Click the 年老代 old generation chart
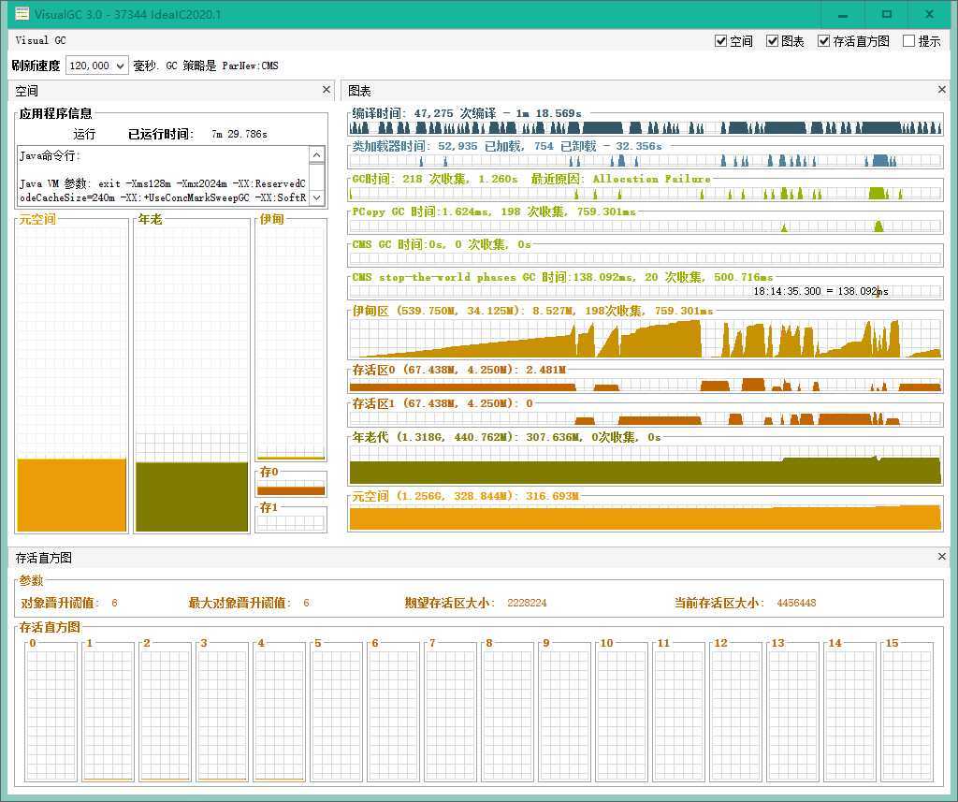This screenshot has height=802, width=958. (x=645, y=464)
